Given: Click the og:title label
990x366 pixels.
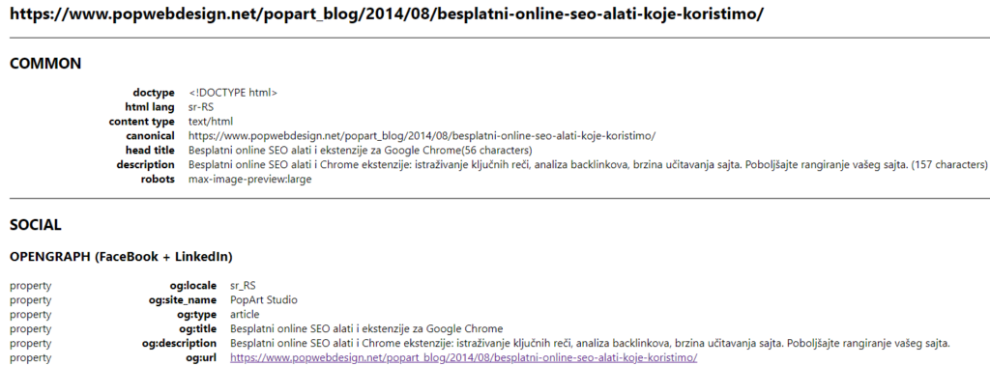Looking at the screenshot, I should pos(197,328).
